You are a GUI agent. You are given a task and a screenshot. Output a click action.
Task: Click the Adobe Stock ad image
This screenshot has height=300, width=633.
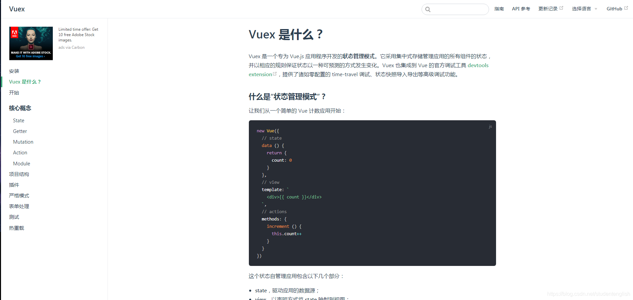[x=31, y=43]
